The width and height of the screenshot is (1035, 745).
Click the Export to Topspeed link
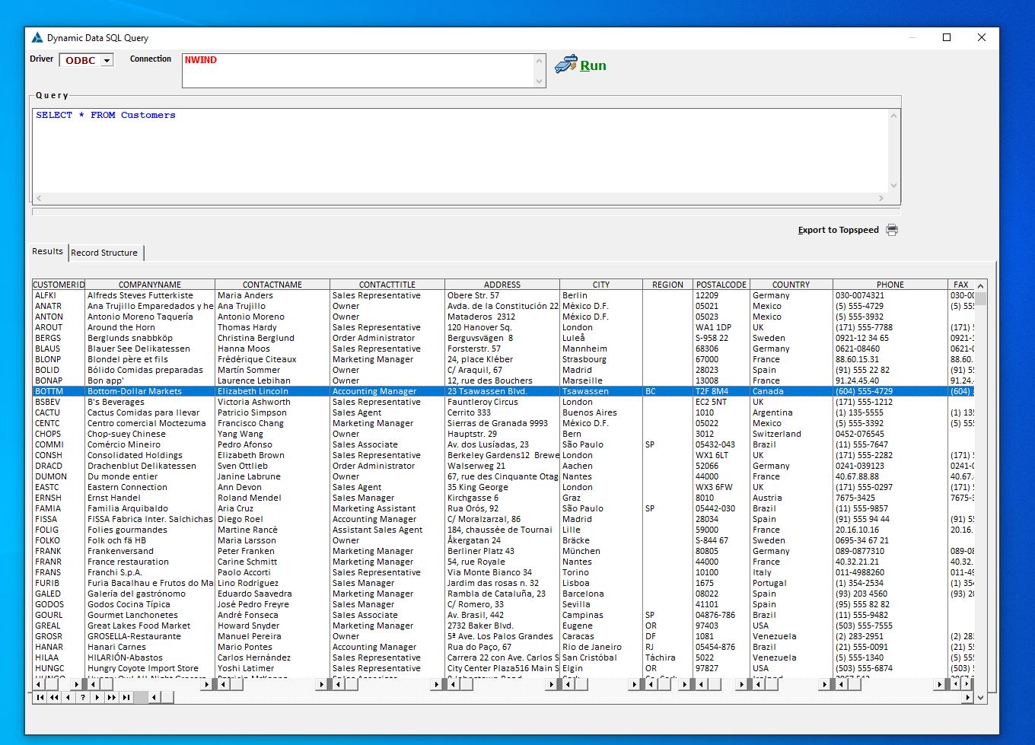[838, 230]
